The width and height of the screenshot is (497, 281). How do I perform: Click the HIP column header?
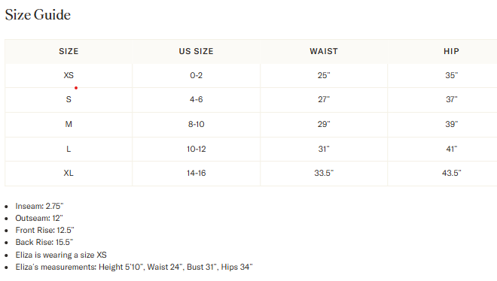[x=451, y=51]
